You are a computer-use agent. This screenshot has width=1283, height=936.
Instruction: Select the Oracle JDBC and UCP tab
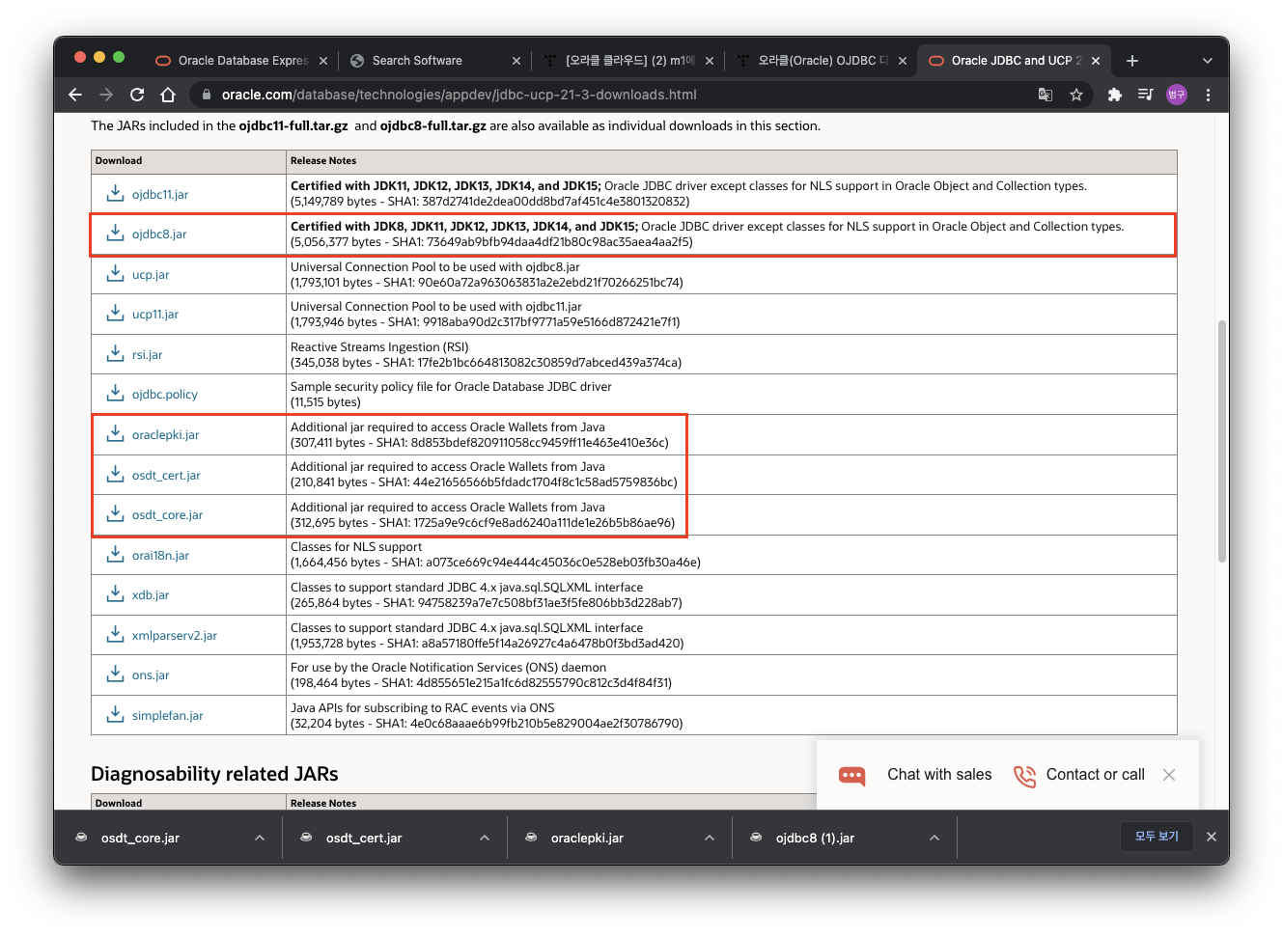(1015, 60)
